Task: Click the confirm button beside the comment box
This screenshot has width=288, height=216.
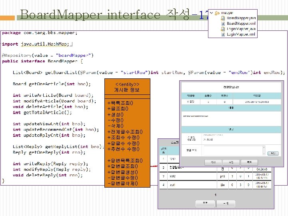Action: pyautogui.click(x=273, y=154)
